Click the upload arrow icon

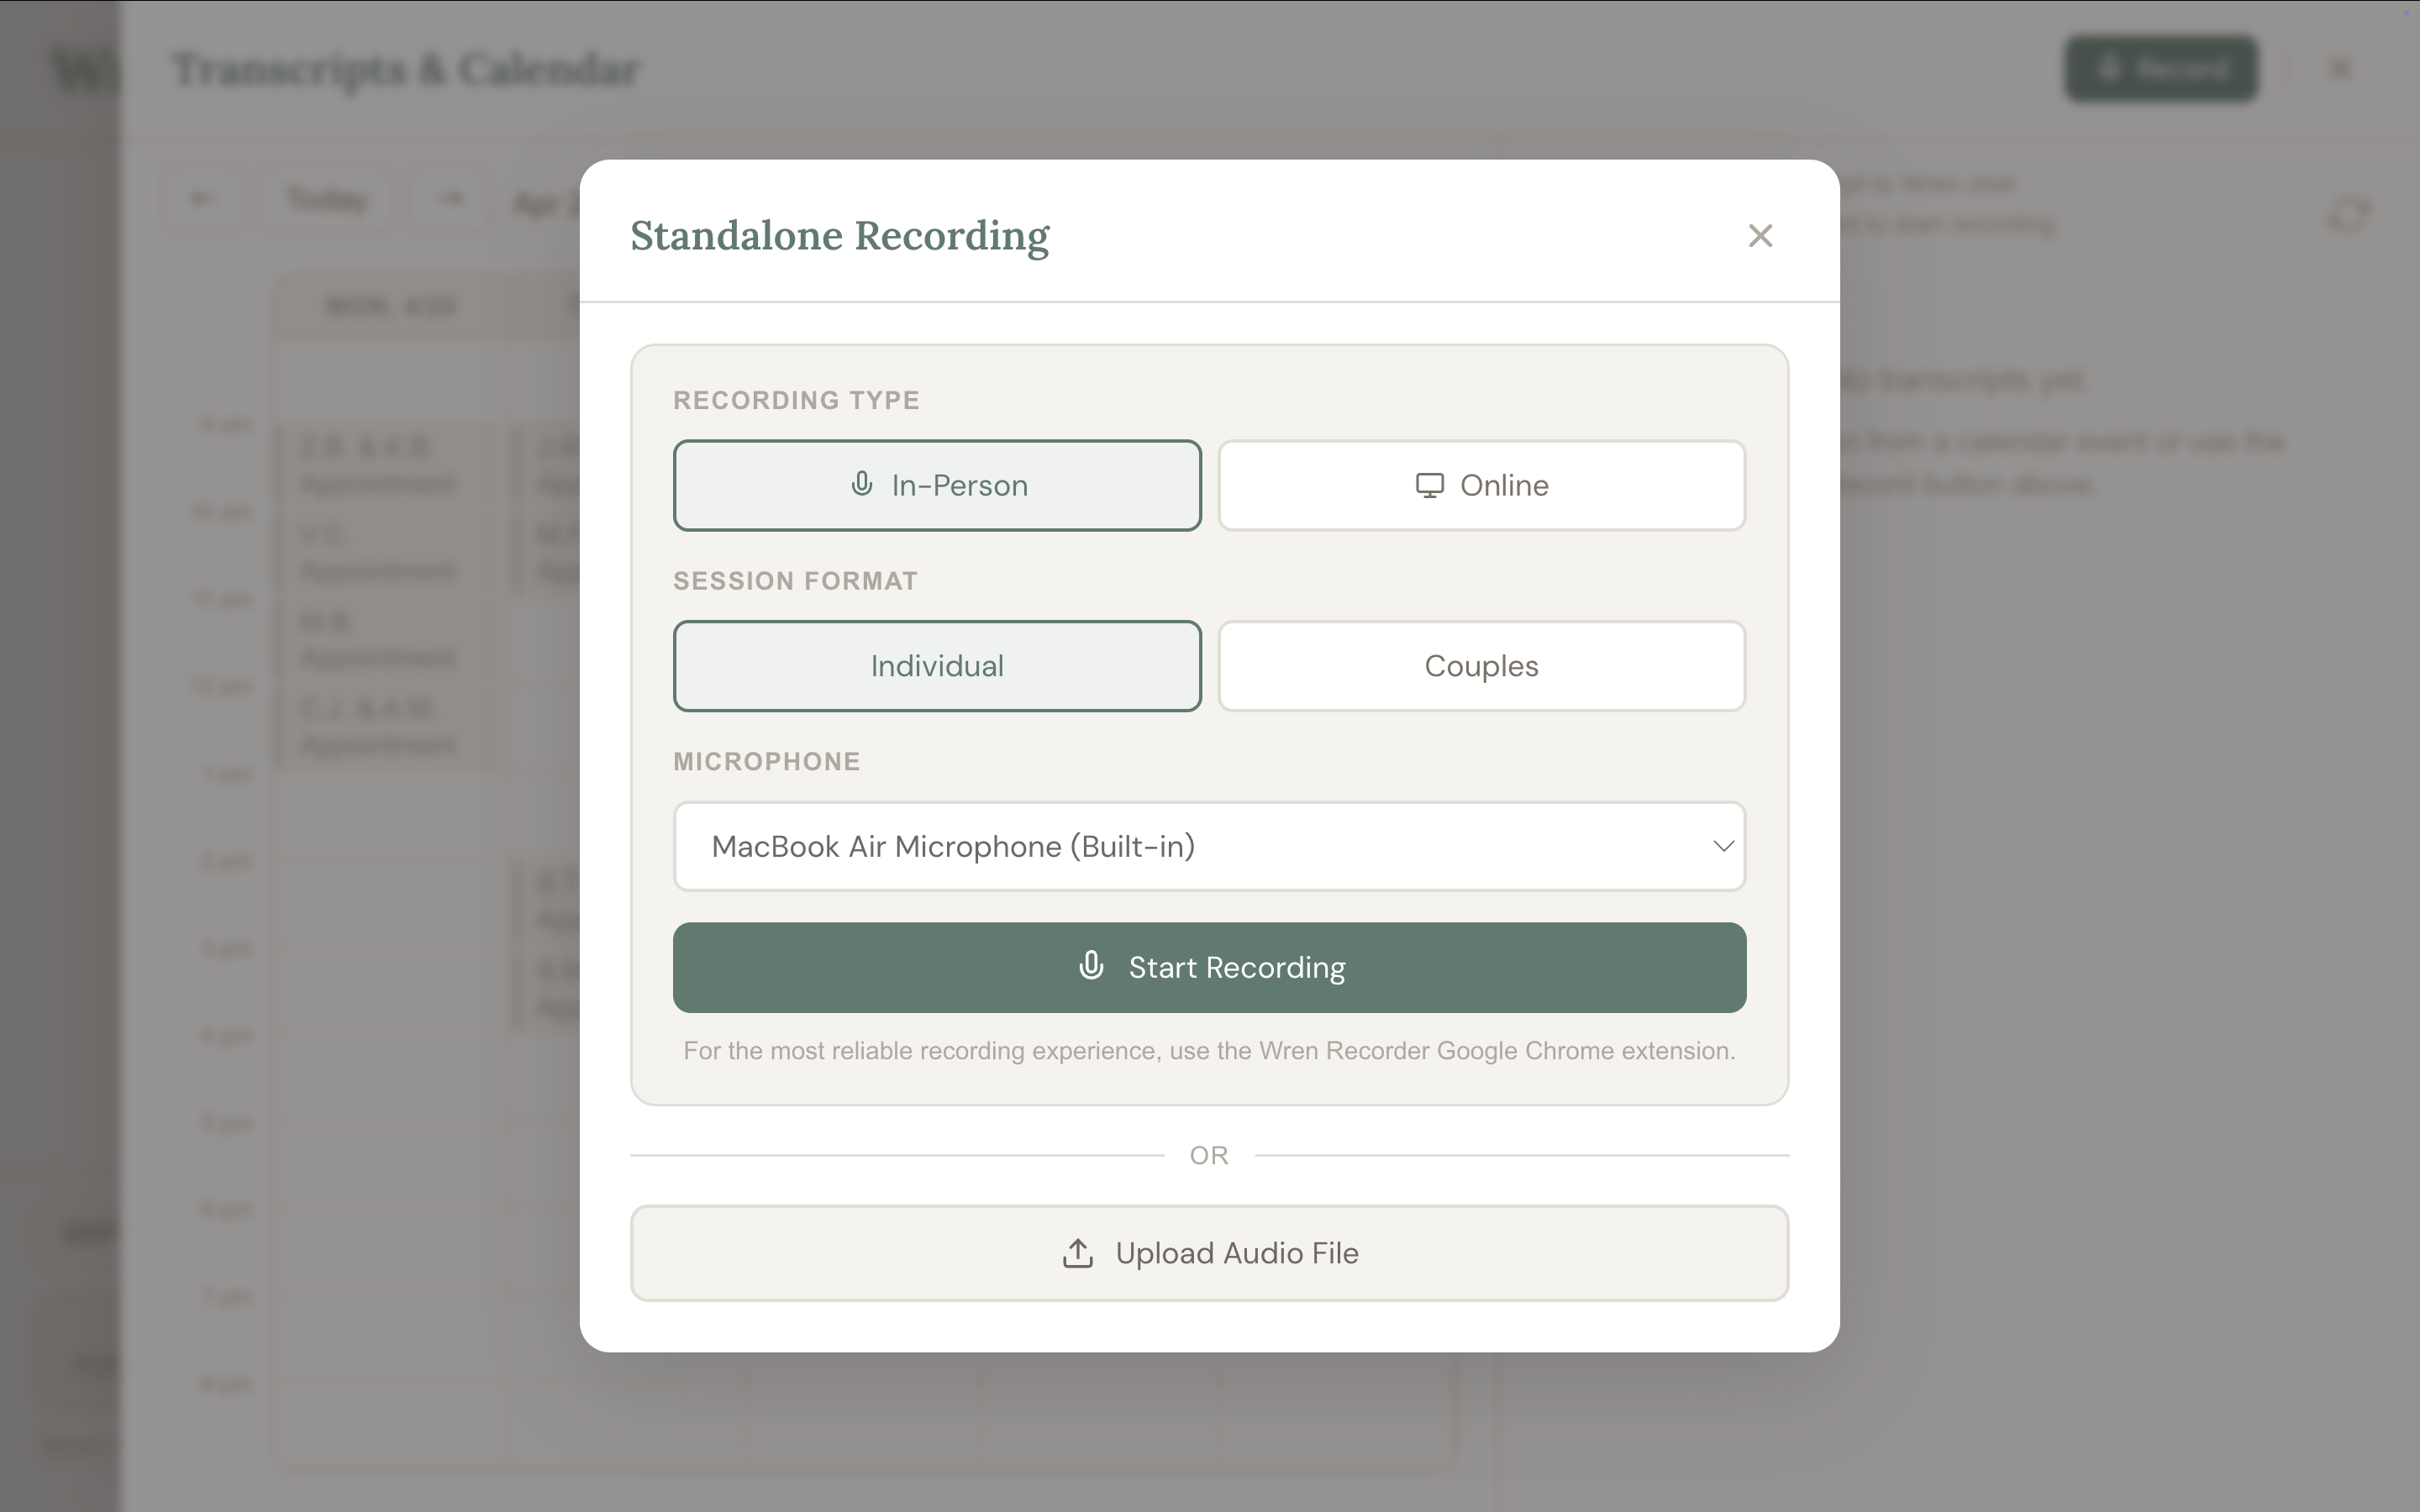point(1077,1253)
